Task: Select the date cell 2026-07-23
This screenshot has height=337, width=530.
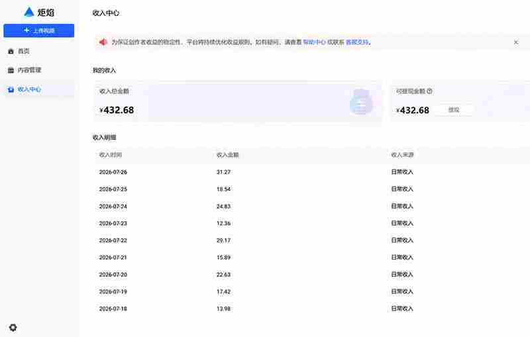Action: point(113,224)
